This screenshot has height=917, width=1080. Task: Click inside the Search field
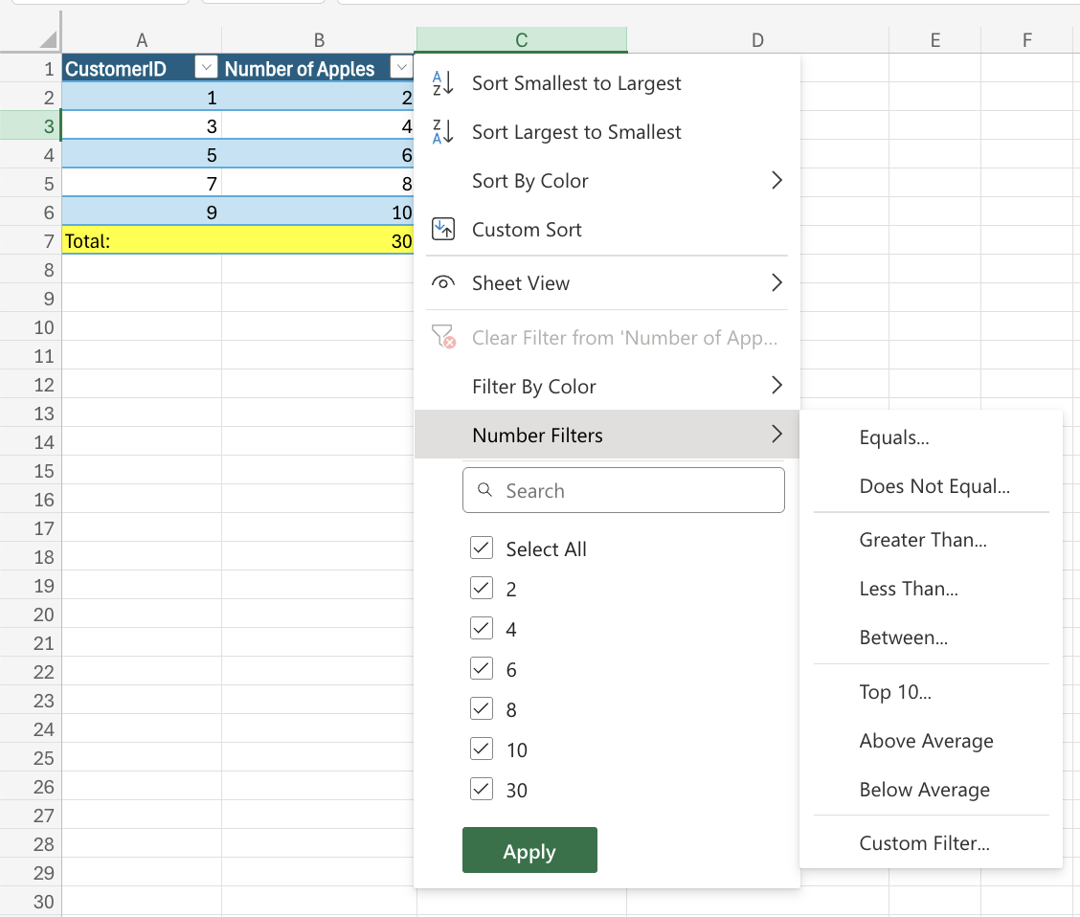[622, 489]
